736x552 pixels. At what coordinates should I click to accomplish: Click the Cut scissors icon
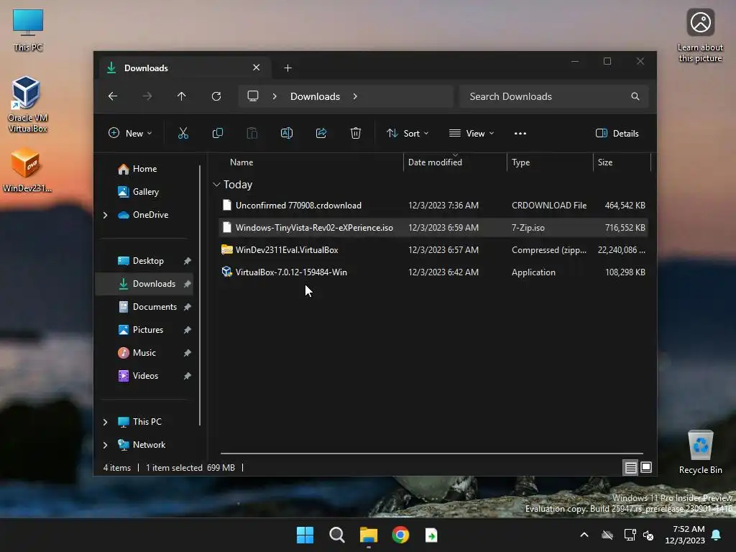coord(183,133)
